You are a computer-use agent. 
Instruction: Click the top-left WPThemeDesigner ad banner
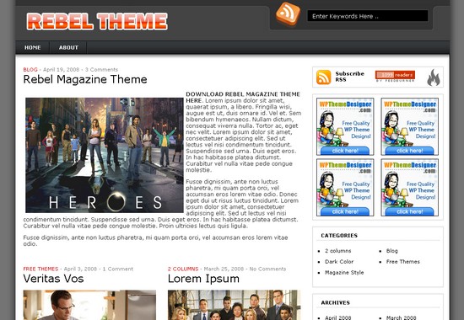coord(345,126)
